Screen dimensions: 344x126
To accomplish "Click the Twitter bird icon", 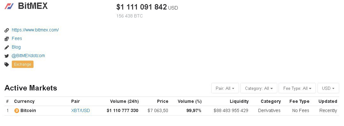I will (7, 56).
